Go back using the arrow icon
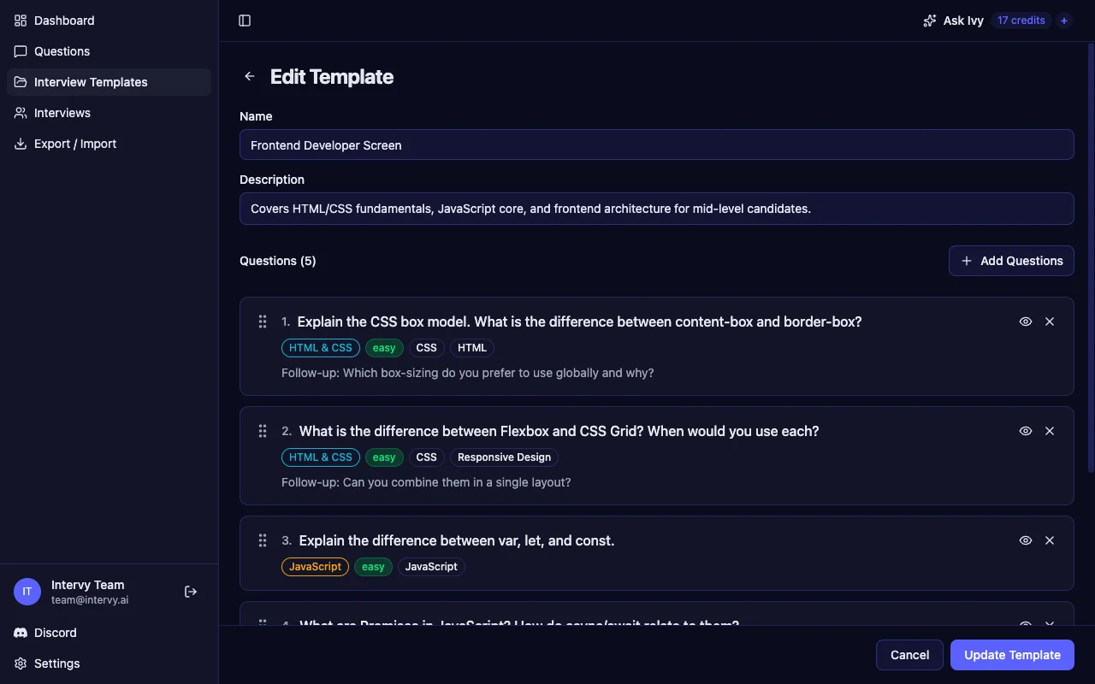Image resolution: width=1095 pixels, height=684 pixels. 249,76
